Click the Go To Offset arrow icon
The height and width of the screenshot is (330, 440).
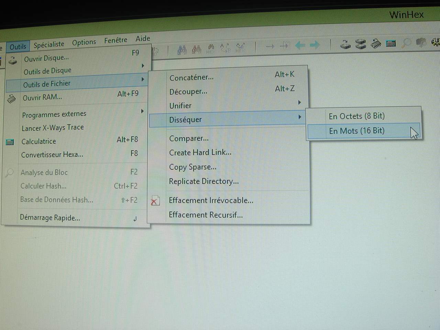pyautogui.click(x=270, y=46)
